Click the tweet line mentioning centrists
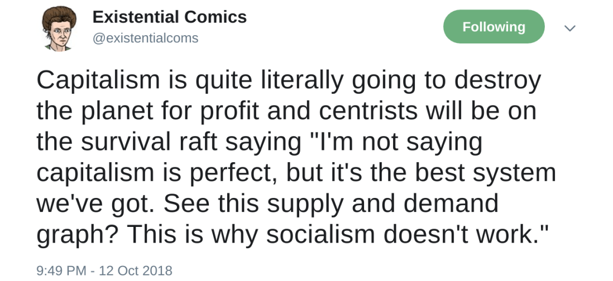613x281 pixels. [286, 112]
